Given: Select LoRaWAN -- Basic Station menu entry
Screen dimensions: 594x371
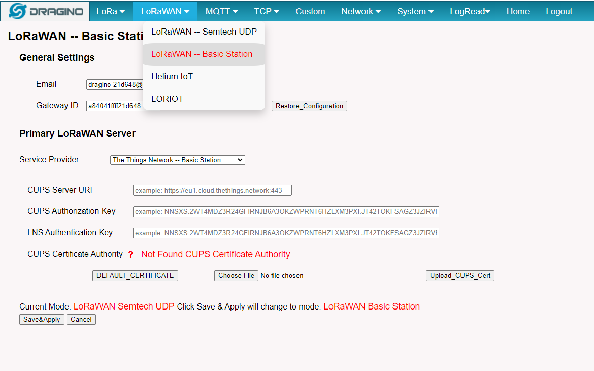Looking at the screenshot, I should pyautogui.click(x=204, y=54).
